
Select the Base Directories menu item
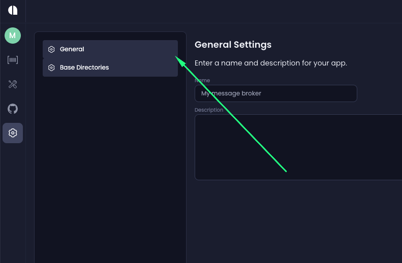pos(110,68)
